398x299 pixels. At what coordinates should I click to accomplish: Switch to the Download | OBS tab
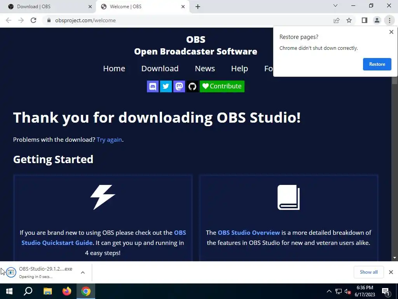tap(48, 7)
